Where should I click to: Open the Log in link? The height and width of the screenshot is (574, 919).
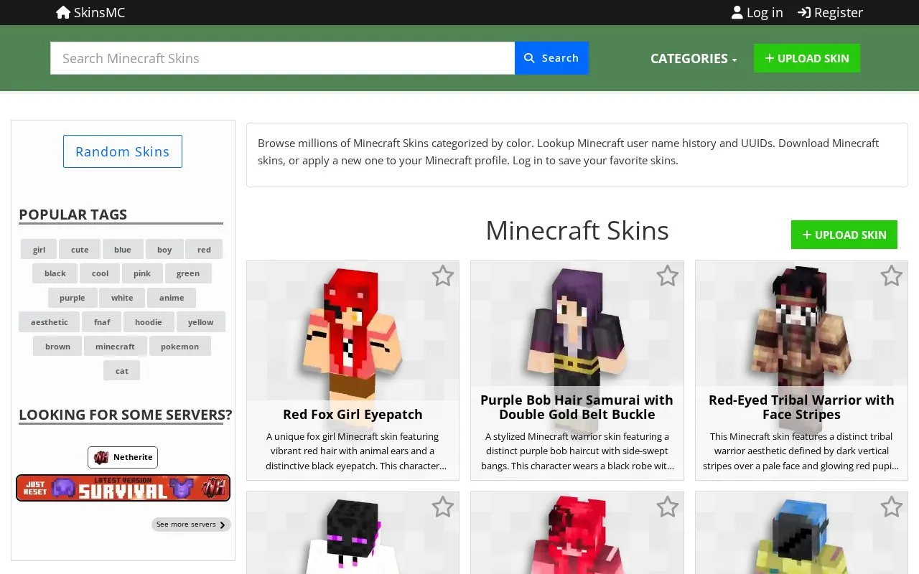click(757, 12)
